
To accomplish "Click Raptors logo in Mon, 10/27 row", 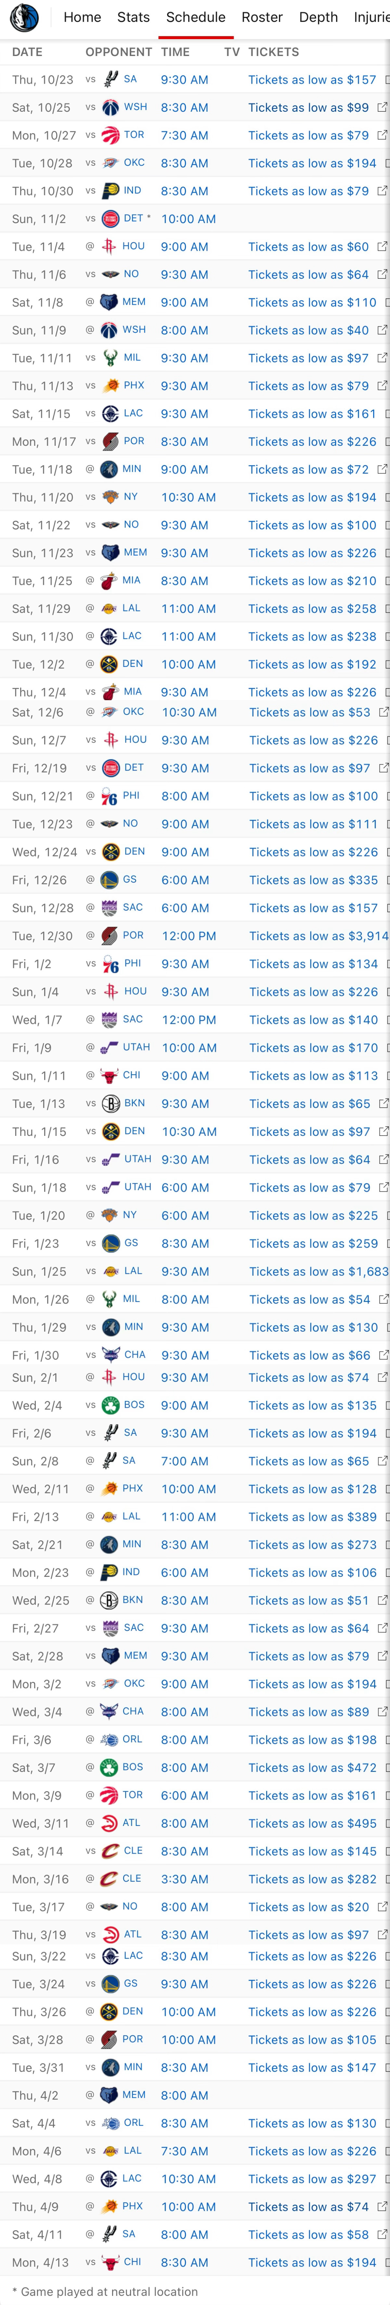I will coord(110,135).
